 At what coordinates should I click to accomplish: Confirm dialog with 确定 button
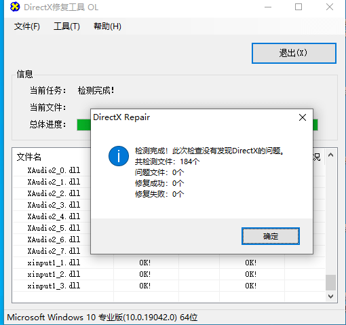pyautogui.click(x=271, y=236)
